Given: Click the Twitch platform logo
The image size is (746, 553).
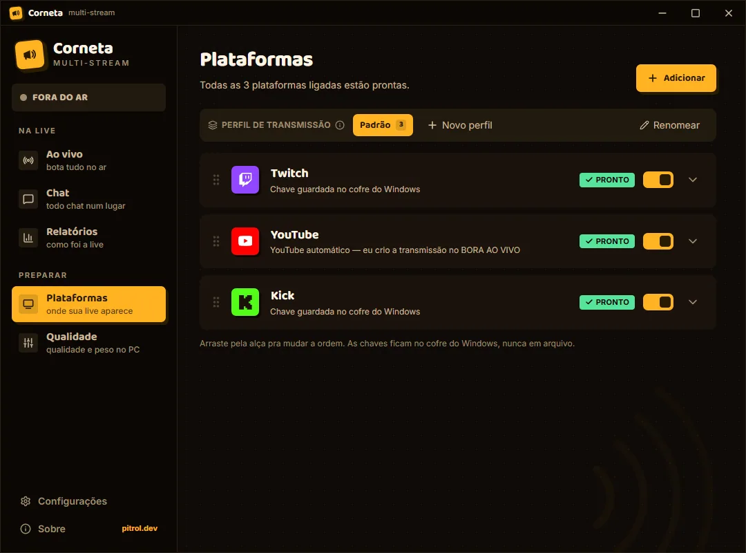Looking at the screenshot, I should (245, 180).
